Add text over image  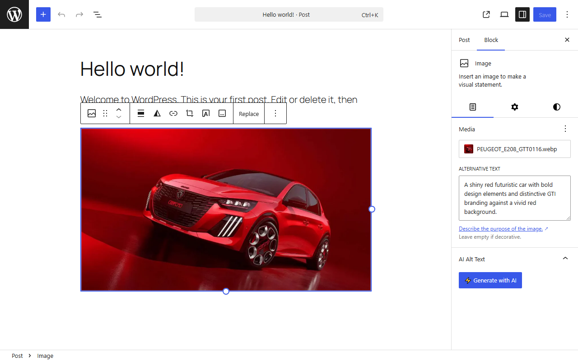point(206,114)
